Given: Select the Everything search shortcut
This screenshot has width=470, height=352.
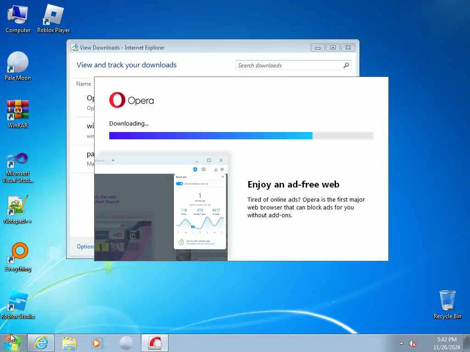Looking at the screenshot, I should click(18, 257).
